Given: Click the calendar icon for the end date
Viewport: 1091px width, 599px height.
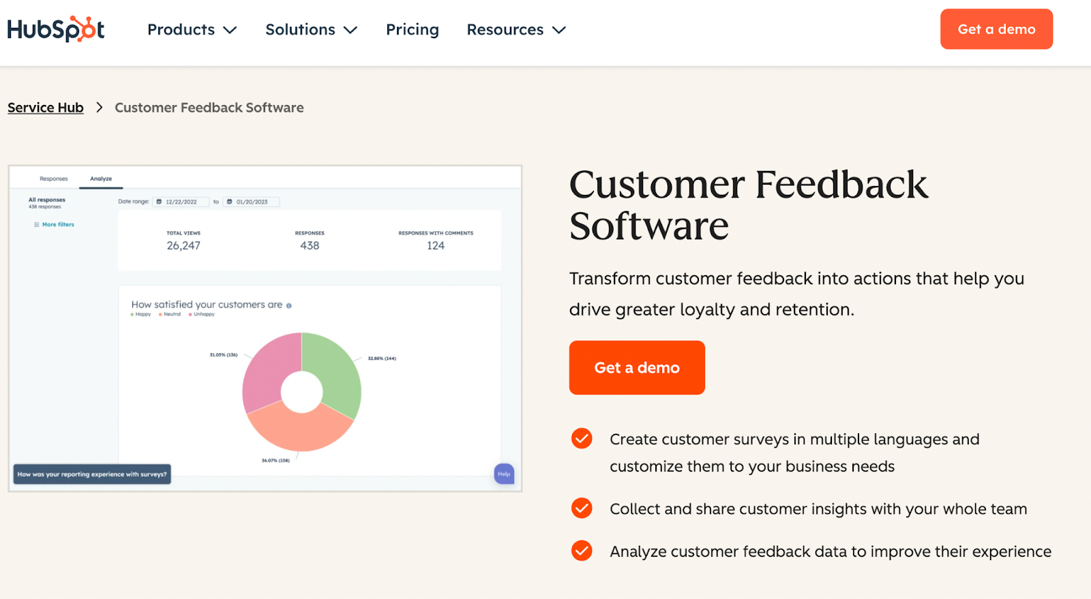Looking at the screenshot, I should click(230, 202).
